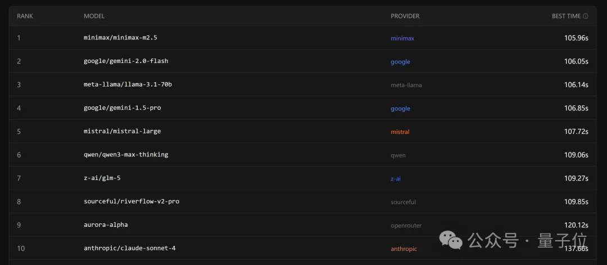Click the PROVIDER column header
607x265 pixels.
pos(405,16)
